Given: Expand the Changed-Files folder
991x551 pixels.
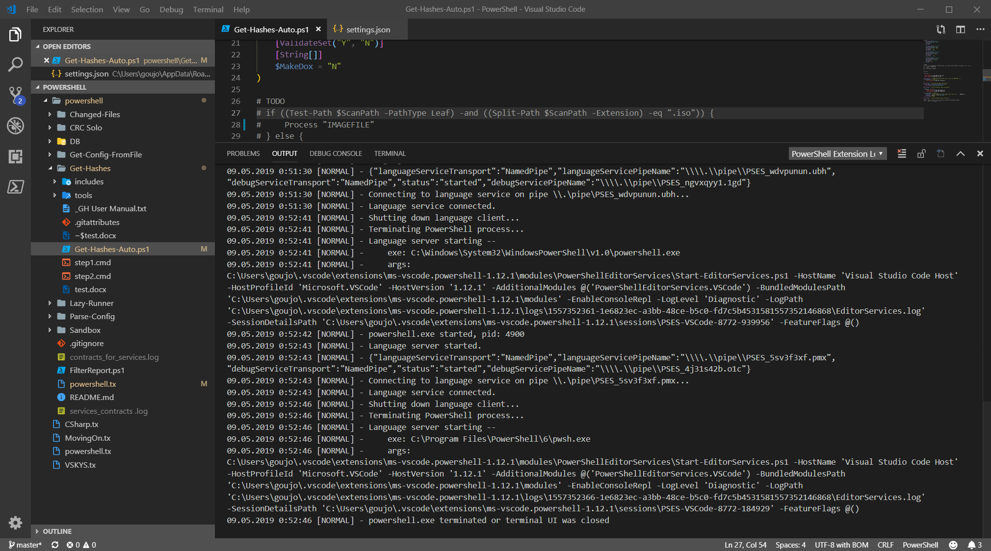Looking at the screenshot, I should click(x=94, y=114).
